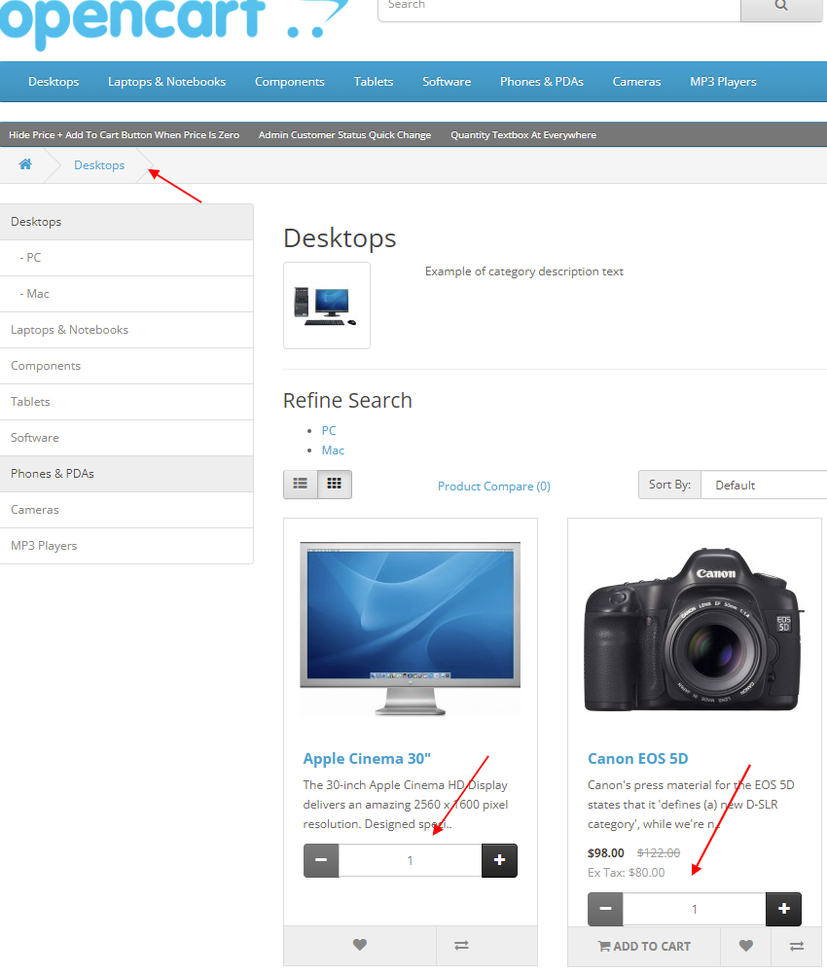This screenshot has height=974, width=827.
Task: Add Apple Cinema 30" to wishlist via heart icon
Action: (x=359, y=945)
